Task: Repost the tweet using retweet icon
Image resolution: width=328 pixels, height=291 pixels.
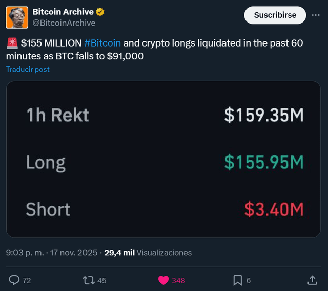Action: (88, 280)
